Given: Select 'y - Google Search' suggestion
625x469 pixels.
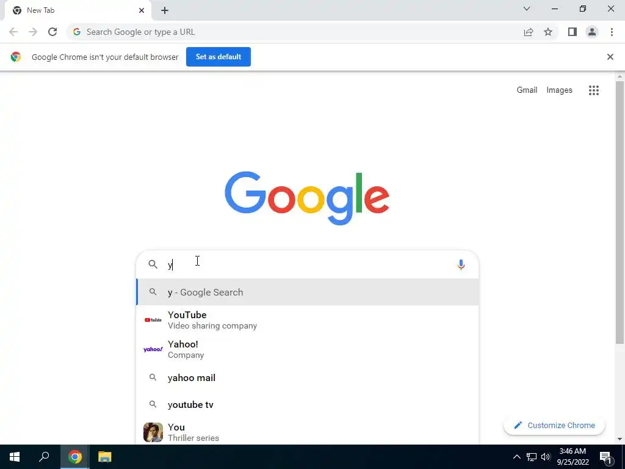Looking at the screenshot, I should coord(308,293).
